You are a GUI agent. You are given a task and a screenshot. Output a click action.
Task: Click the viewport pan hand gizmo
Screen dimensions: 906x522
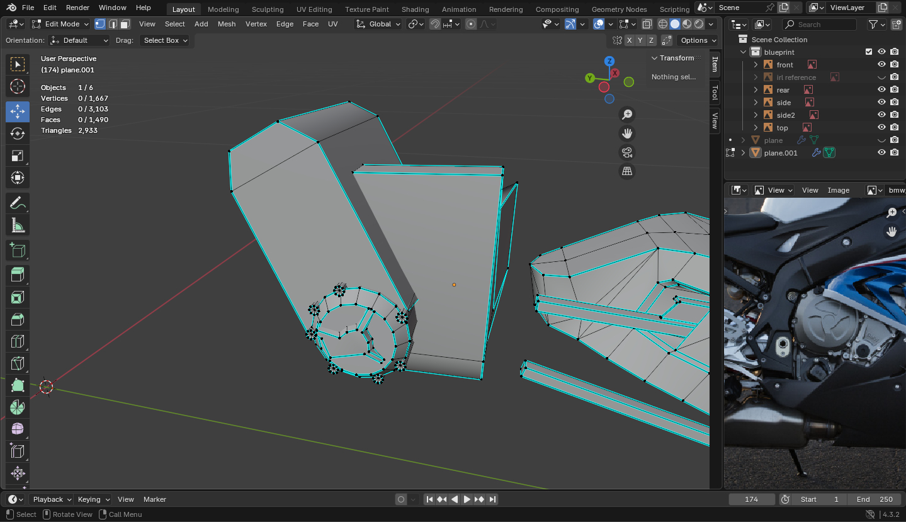pos(627,133)
